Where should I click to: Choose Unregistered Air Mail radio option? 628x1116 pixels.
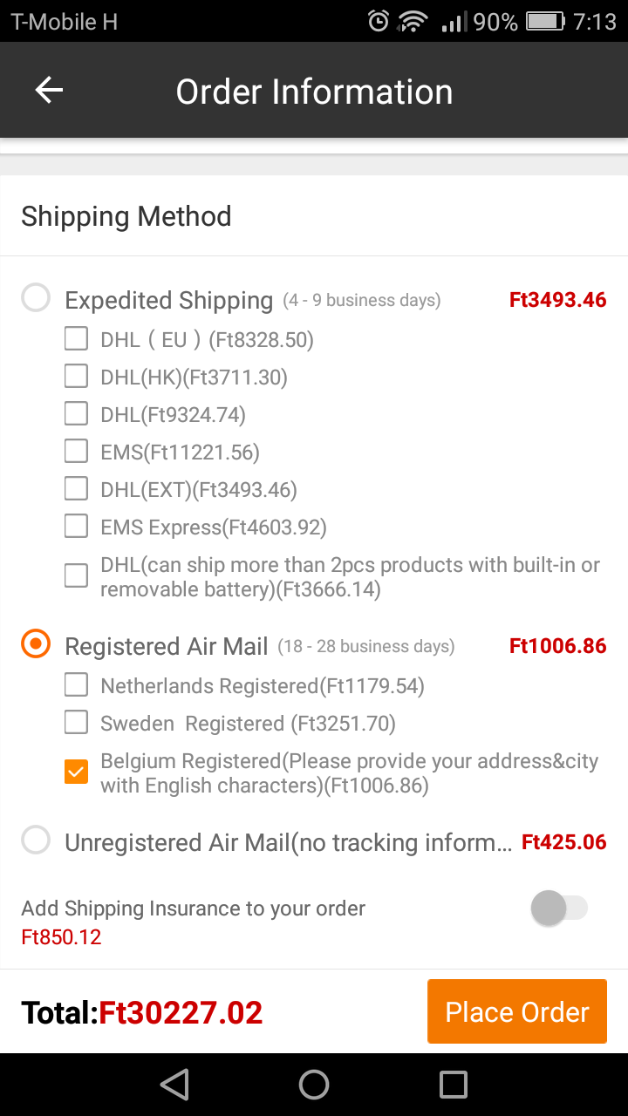coord(36,840)
